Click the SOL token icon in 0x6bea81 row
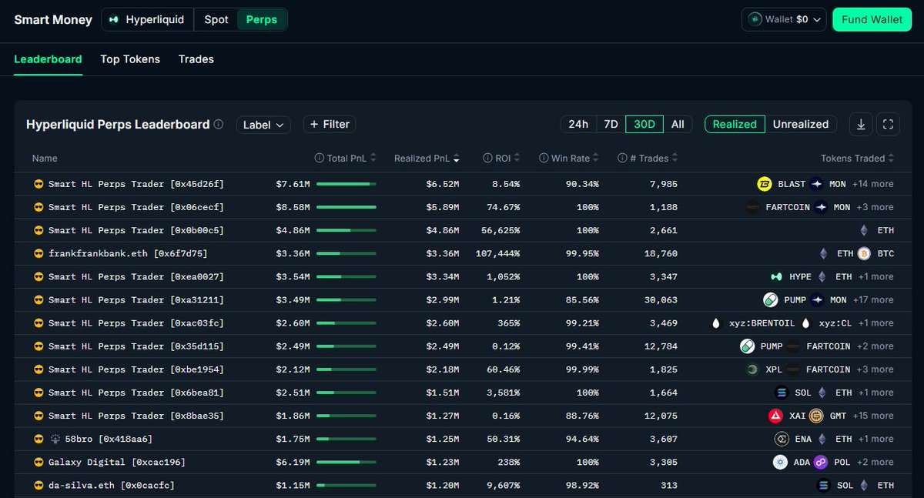The height and width of the screenshot is (498, 924). tap(782, 393)
